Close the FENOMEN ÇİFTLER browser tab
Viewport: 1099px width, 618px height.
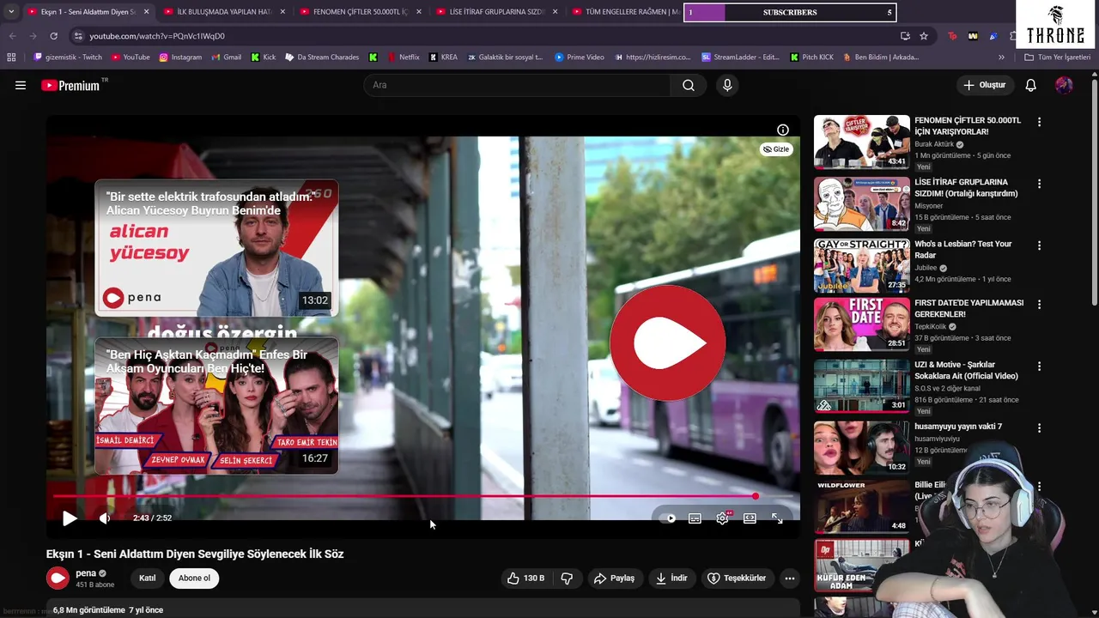coord(418,12)
